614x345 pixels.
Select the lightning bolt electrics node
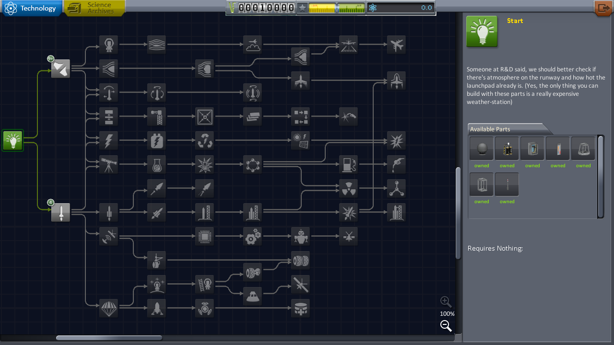[x=108, y=140]
